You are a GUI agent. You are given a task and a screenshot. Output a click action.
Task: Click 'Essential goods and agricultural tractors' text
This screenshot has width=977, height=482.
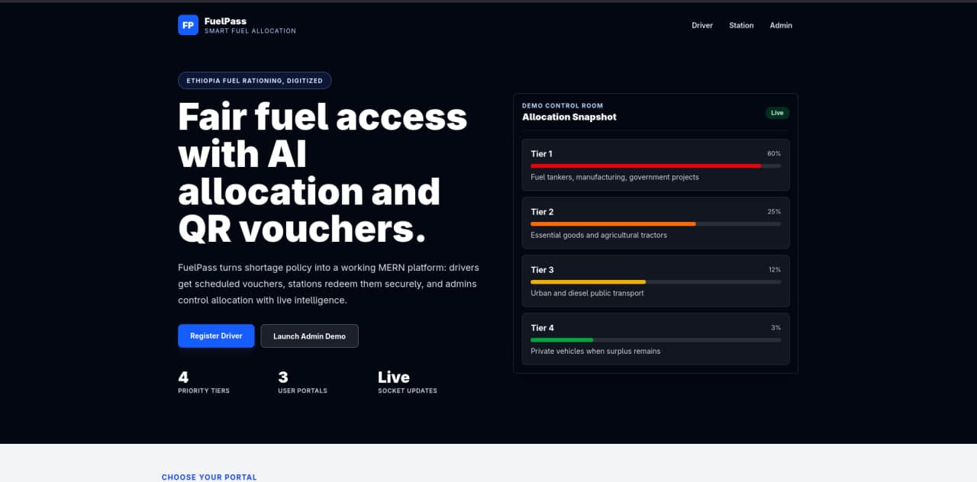click(598, 235)
